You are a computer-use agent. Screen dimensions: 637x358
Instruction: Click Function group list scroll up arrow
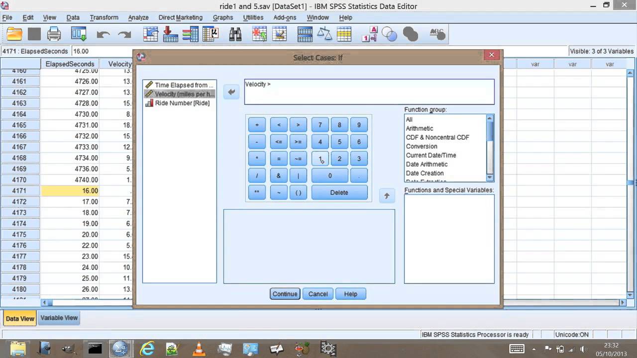point(490,118)
